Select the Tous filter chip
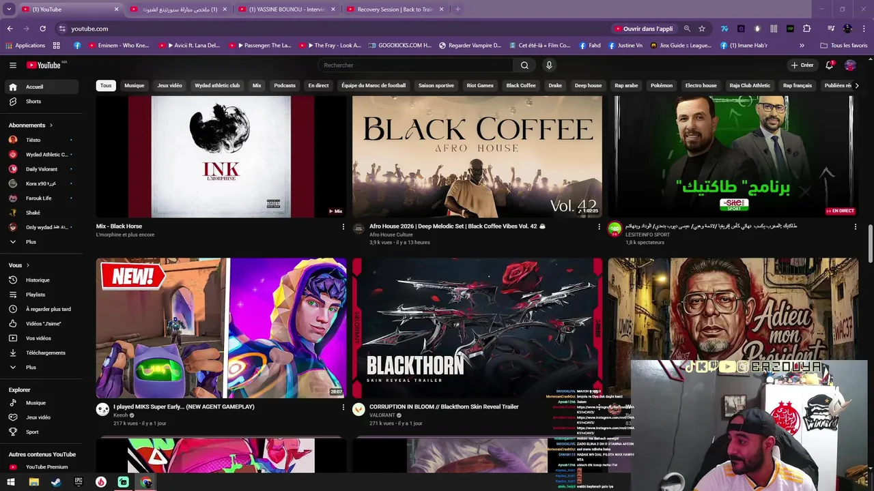Viewport: 874px width, 491px height. [x=106, y=86]
